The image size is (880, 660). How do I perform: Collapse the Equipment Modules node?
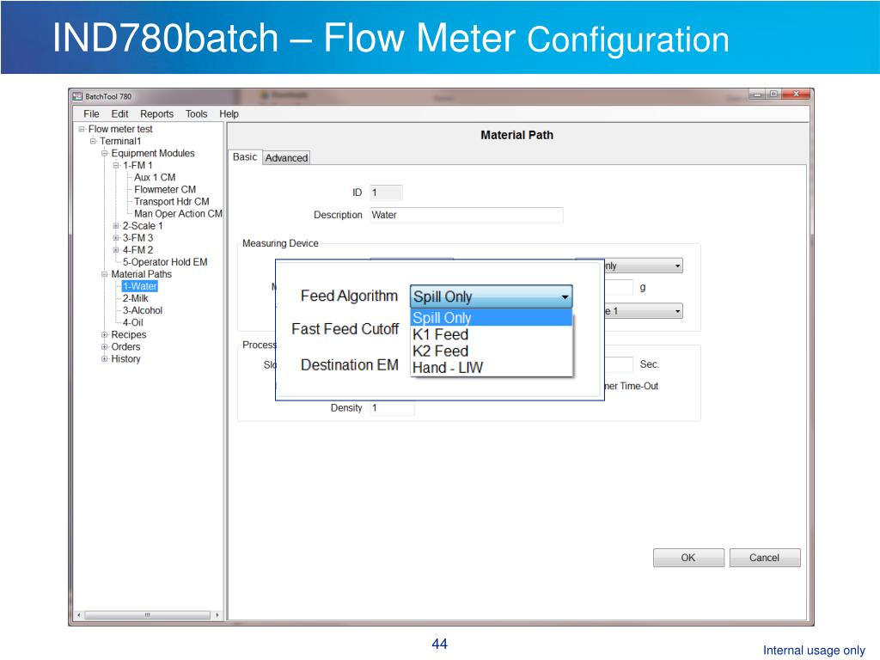[104, 153]
